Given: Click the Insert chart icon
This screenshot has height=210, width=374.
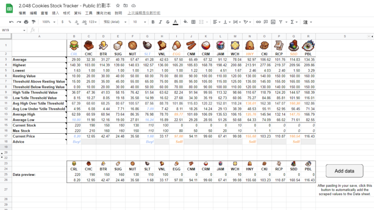Looking at the screenshot, I should point(273,22).
